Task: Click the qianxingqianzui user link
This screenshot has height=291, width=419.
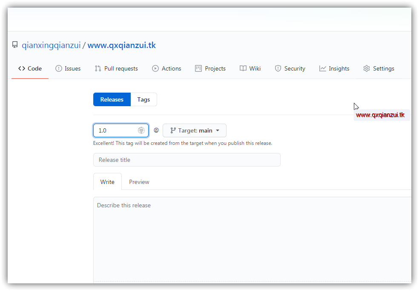Action: pyautogui.click(x=51, y=45)
